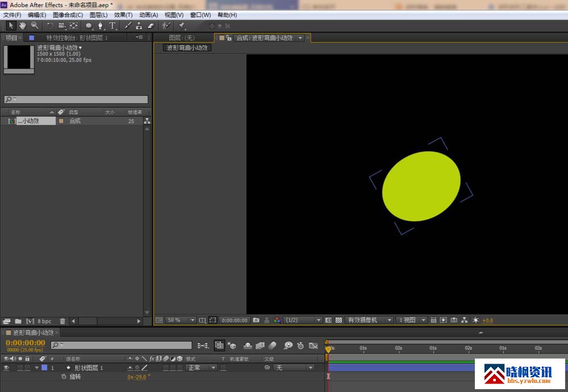This screenshot has height=392, width=568.
Task: Select the Roto Brush tool
Action: coord(166,26)
